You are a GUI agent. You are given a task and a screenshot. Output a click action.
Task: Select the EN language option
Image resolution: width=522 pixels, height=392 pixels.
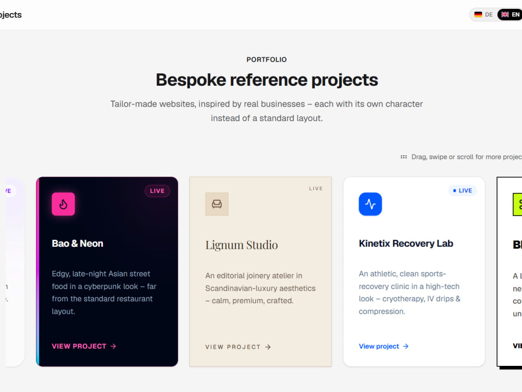[x=509, y=15]
